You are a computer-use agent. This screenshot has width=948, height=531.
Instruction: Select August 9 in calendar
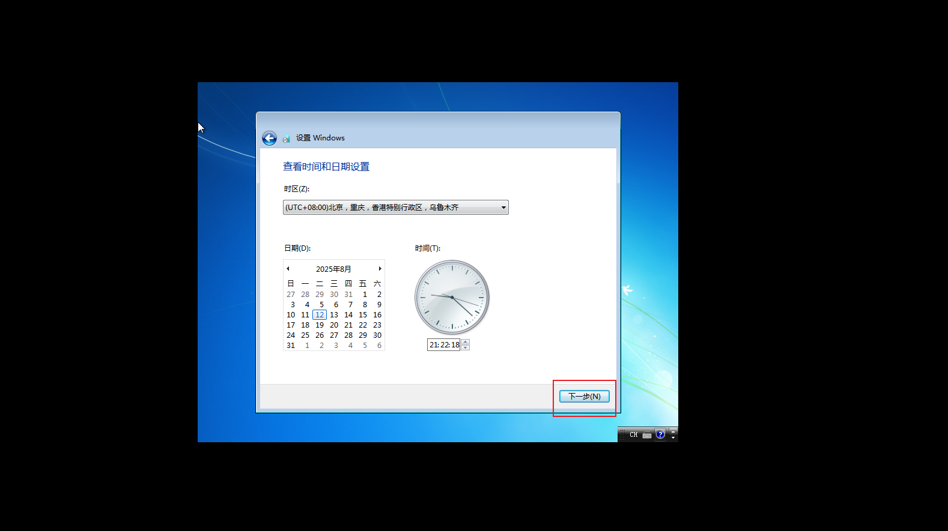tap(378, 305)
